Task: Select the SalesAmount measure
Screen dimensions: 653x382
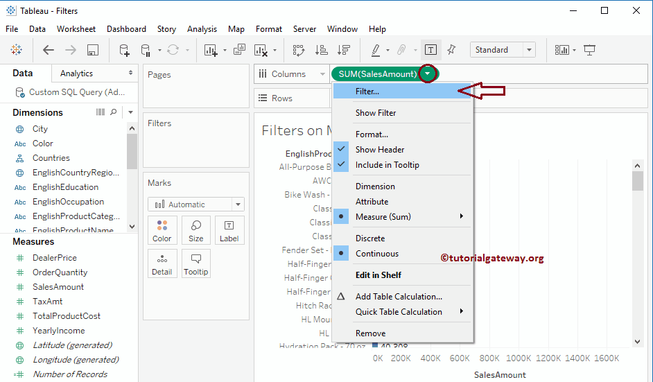Action: 58,286
